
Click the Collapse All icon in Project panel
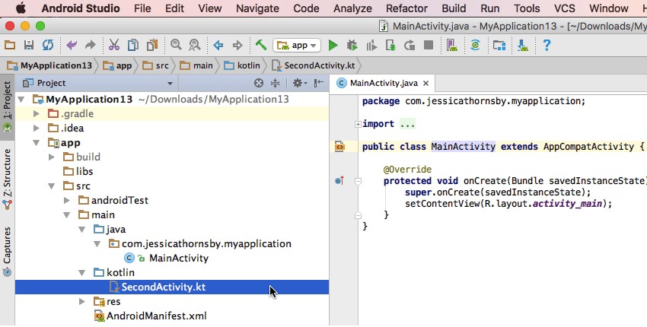[275, 83]
